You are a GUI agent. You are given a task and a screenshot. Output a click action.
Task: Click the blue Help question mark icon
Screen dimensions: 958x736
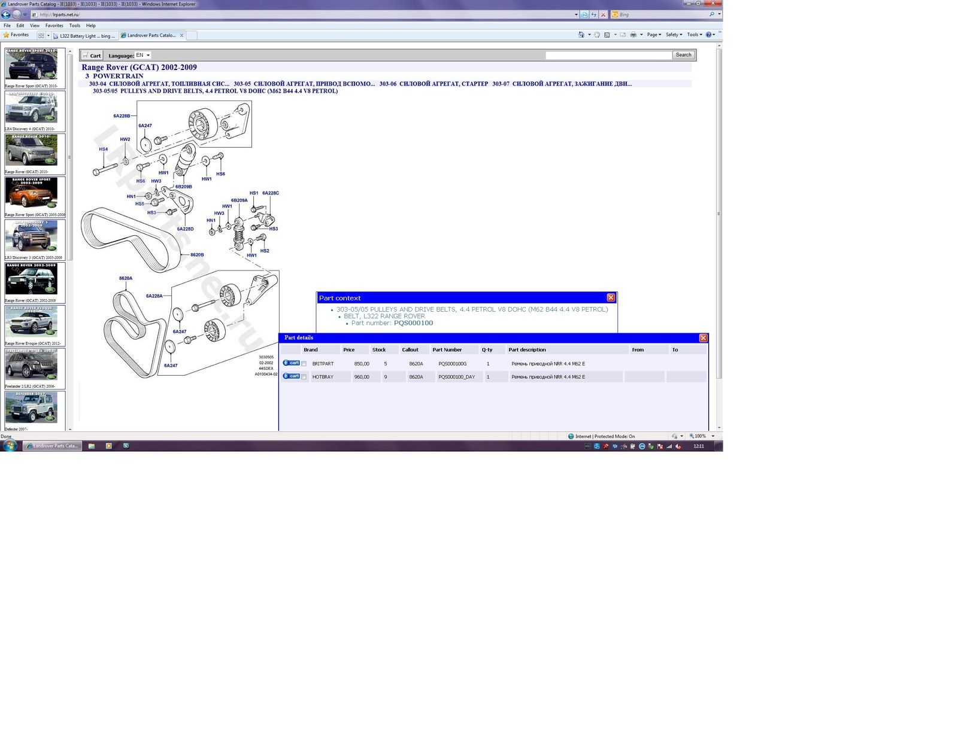click(x=709, y=35)
